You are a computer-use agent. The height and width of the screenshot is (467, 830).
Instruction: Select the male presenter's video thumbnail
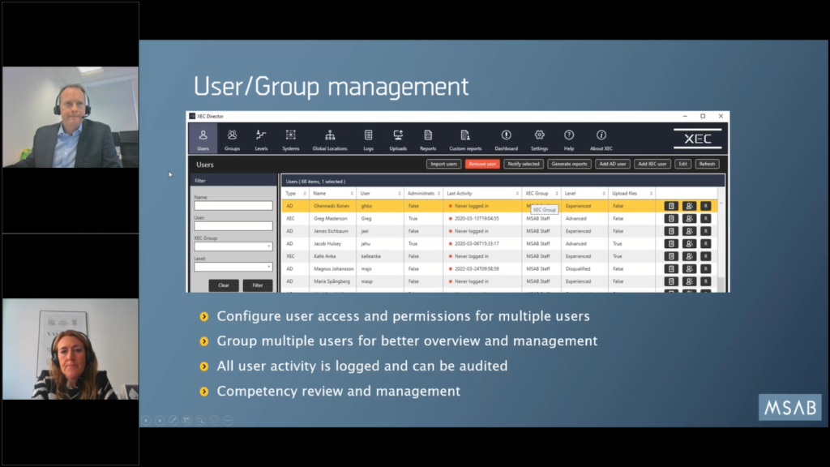click(x=71, y=117)
